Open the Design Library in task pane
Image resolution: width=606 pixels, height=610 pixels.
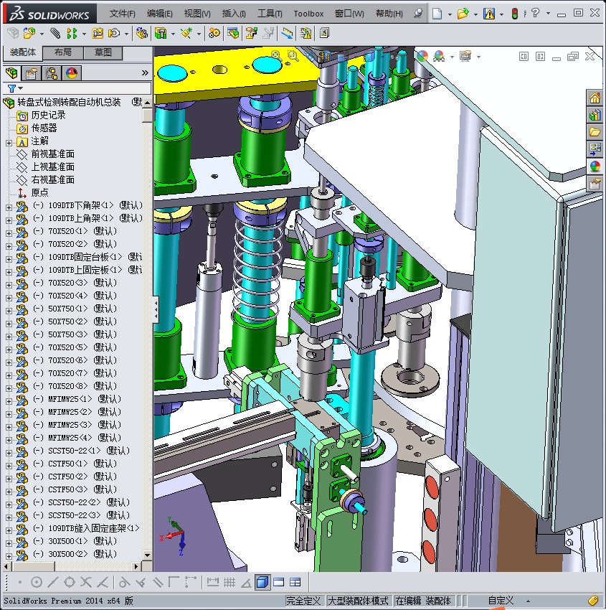point(595,116)
